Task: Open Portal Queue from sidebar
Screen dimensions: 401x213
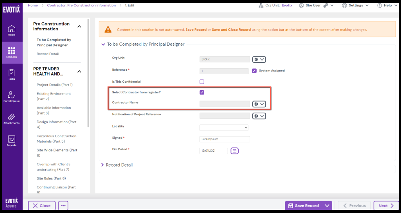Action: pyautogui.click(x=12, y=97)
